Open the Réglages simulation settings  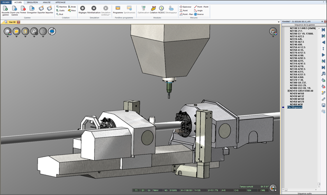[83, 10]
